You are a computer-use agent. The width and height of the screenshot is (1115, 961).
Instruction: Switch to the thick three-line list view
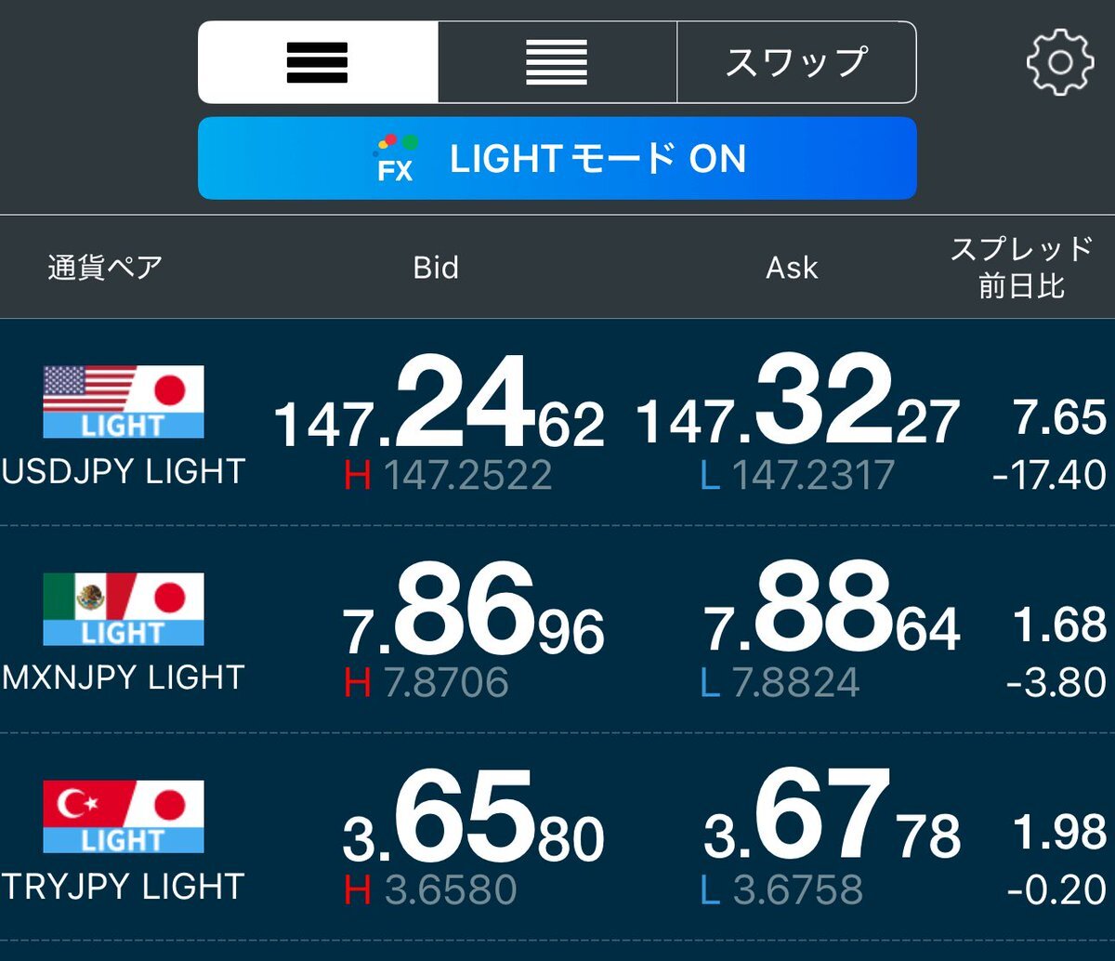318,62
